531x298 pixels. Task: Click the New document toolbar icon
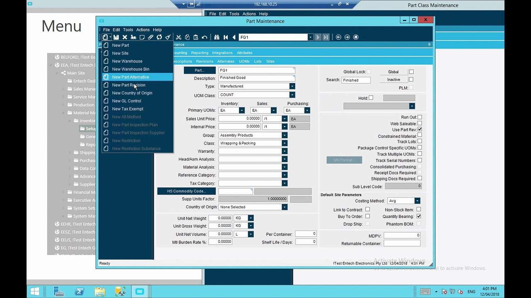point(105,37)
